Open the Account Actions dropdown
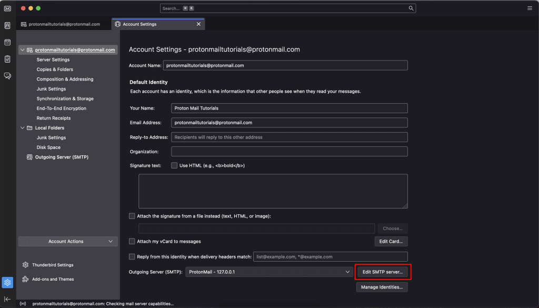The height and width of the screenshot is (308, 539). coord(68,241)
